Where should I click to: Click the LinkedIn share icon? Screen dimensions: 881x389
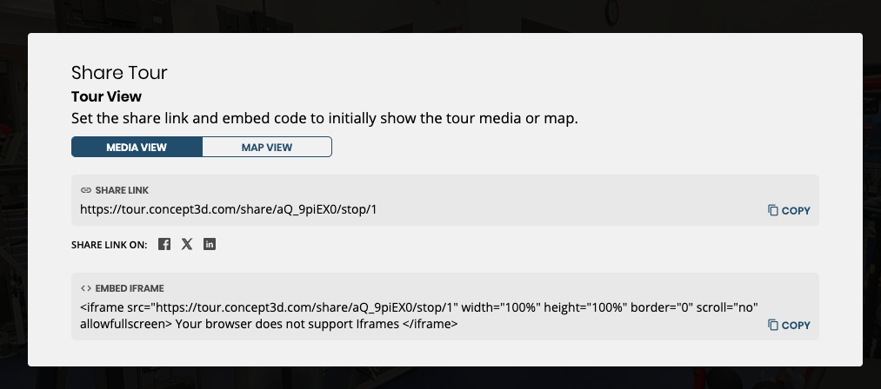pos(210,244)
